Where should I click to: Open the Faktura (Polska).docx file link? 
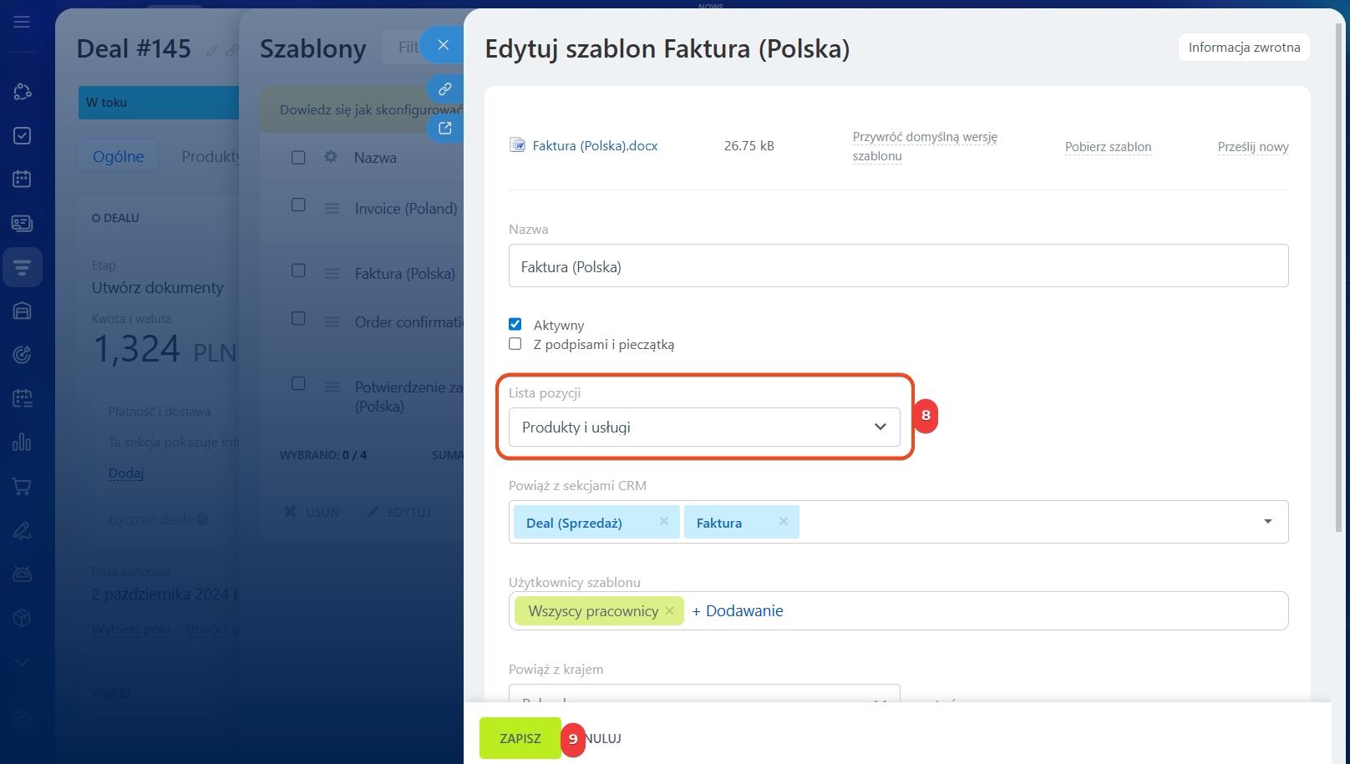(x=595, y=145)
